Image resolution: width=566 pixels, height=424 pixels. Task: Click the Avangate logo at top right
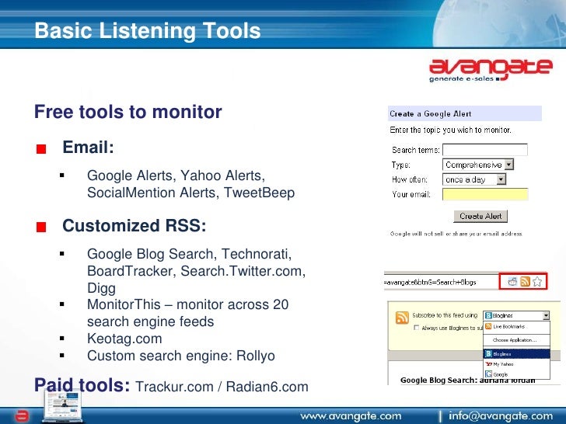[x=491, y=71]
